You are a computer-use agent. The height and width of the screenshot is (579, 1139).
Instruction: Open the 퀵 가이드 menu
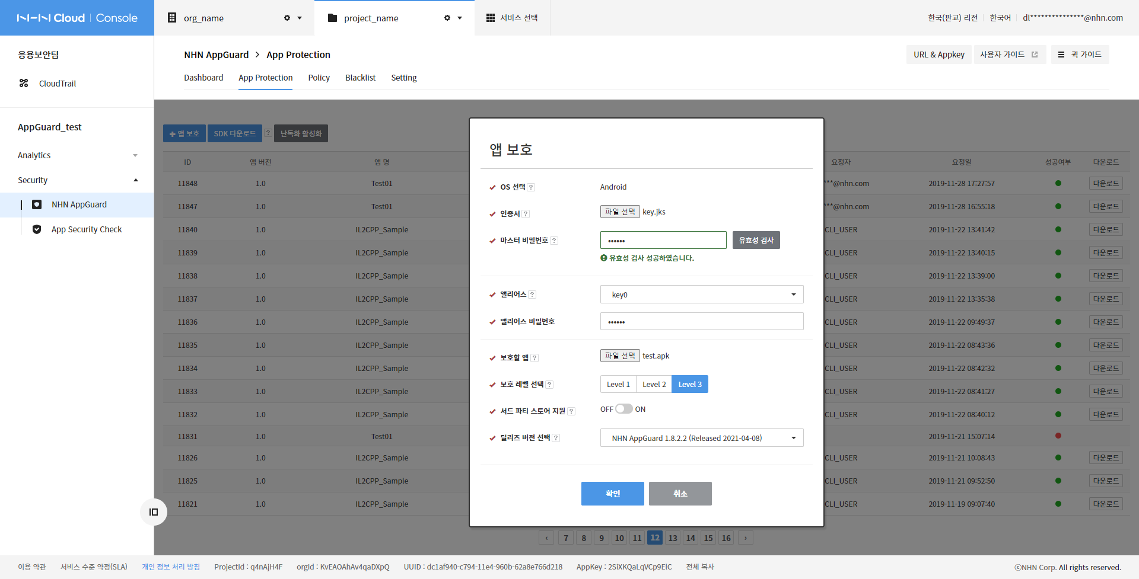click(x=1080, y=55)
